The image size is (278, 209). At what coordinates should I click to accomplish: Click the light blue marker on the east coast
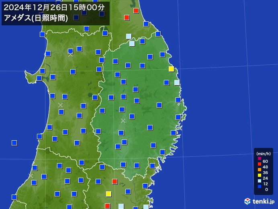point(177,82)
